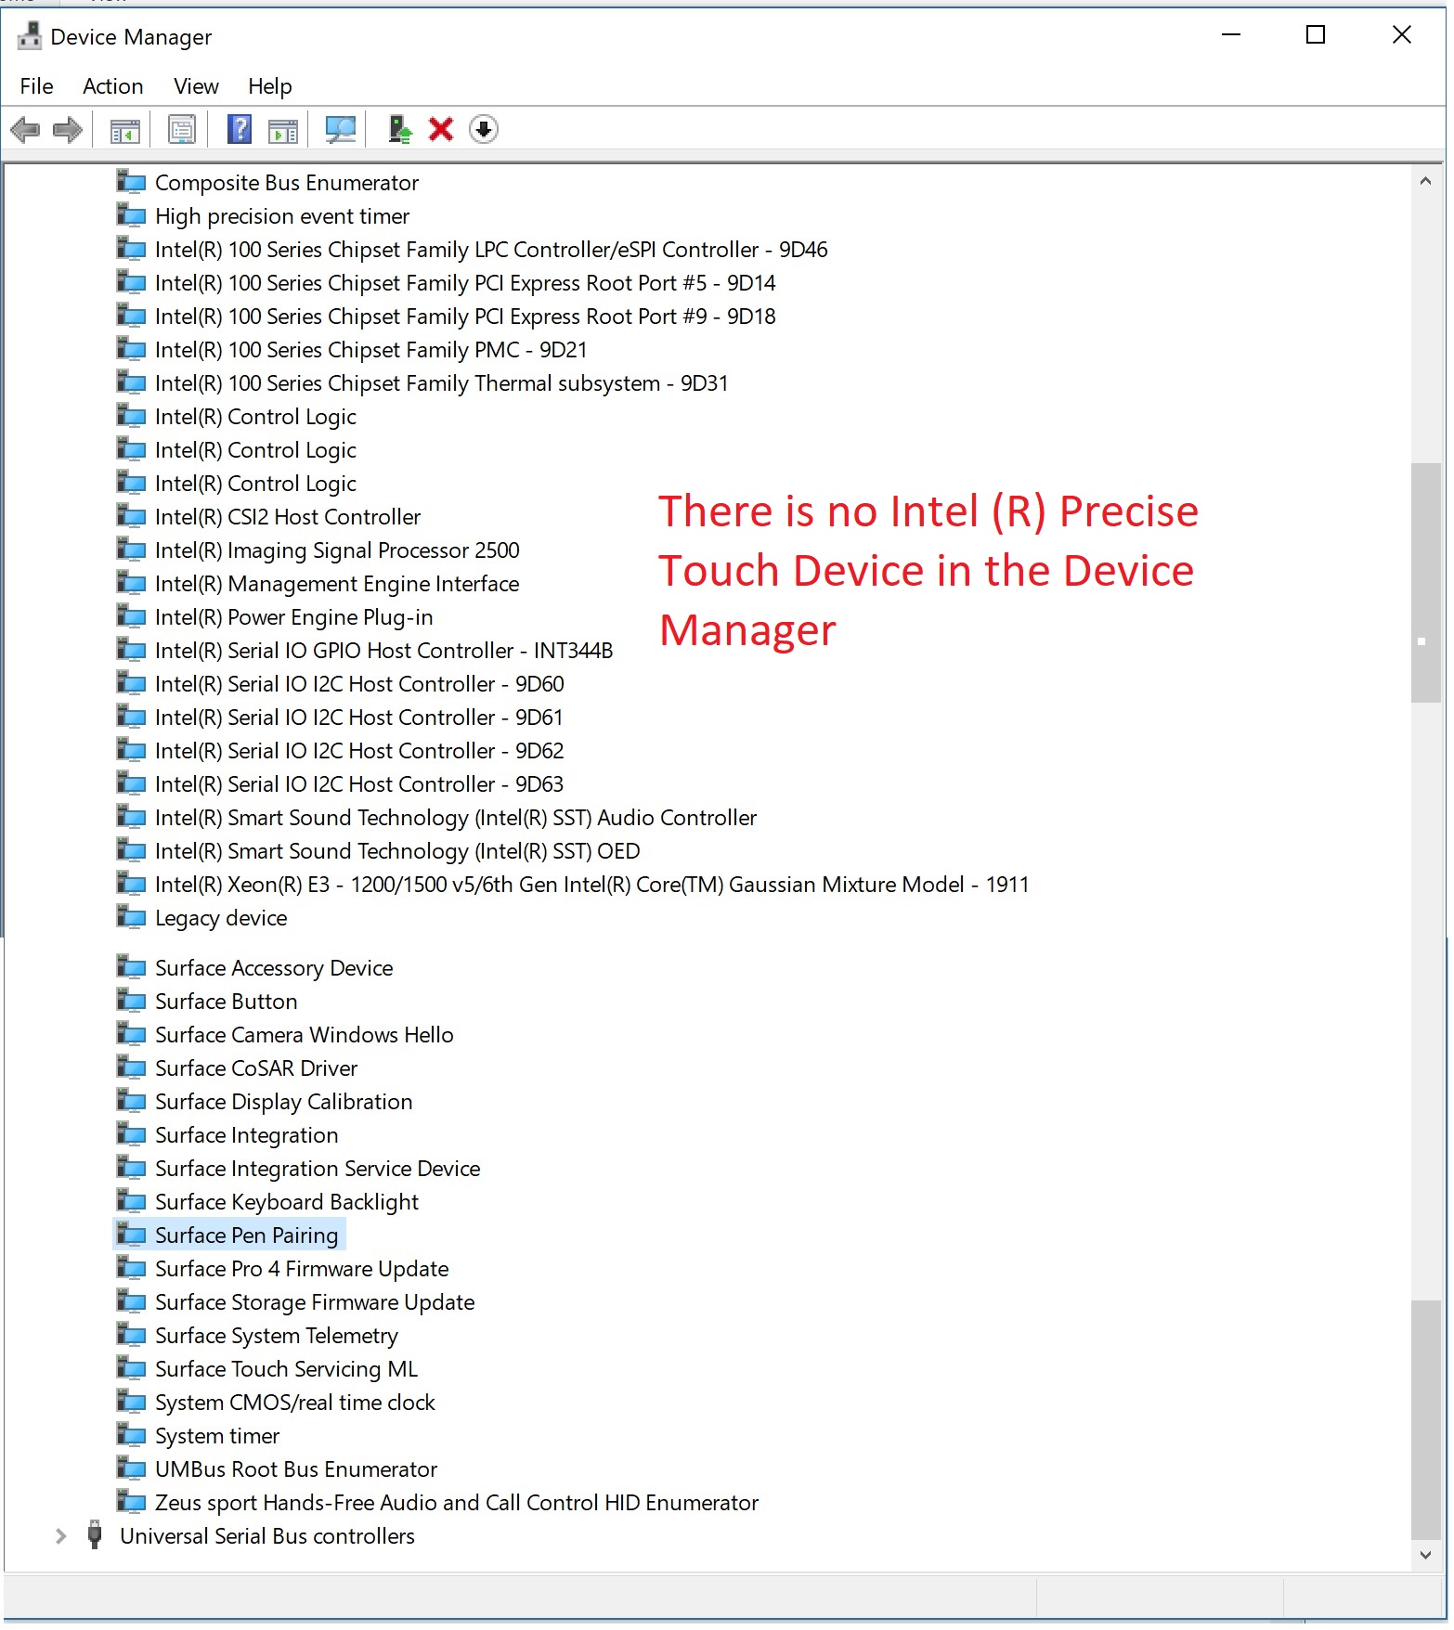This screenshot has width=1454, height=1630.
Task: Select Intel(R) Serial IO I2C Host Controller - 9D62
Action: click(359, 750)
